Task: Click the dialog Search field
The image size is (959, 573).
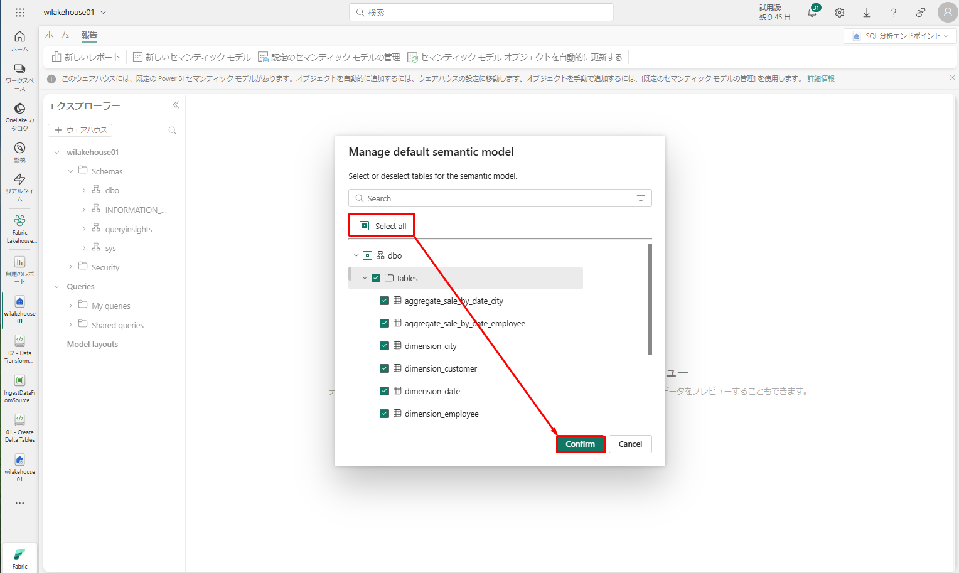Action: (x=500, y=198)
